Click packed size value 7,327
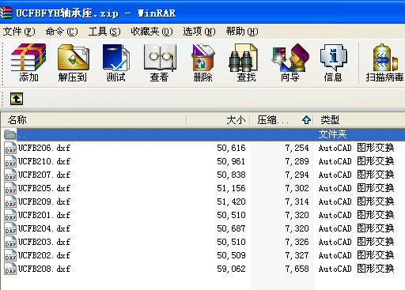The width and height of the screenshot is (405, 290). [297, 255]
